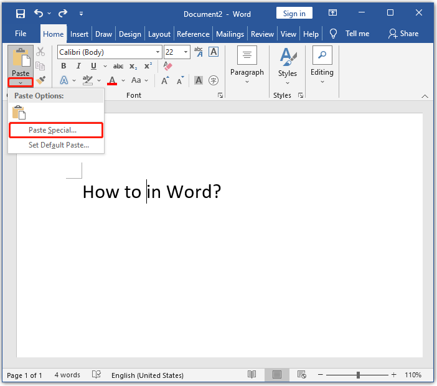Switch to the Layout tab
The image size is (437, 386).
point(159,34)
